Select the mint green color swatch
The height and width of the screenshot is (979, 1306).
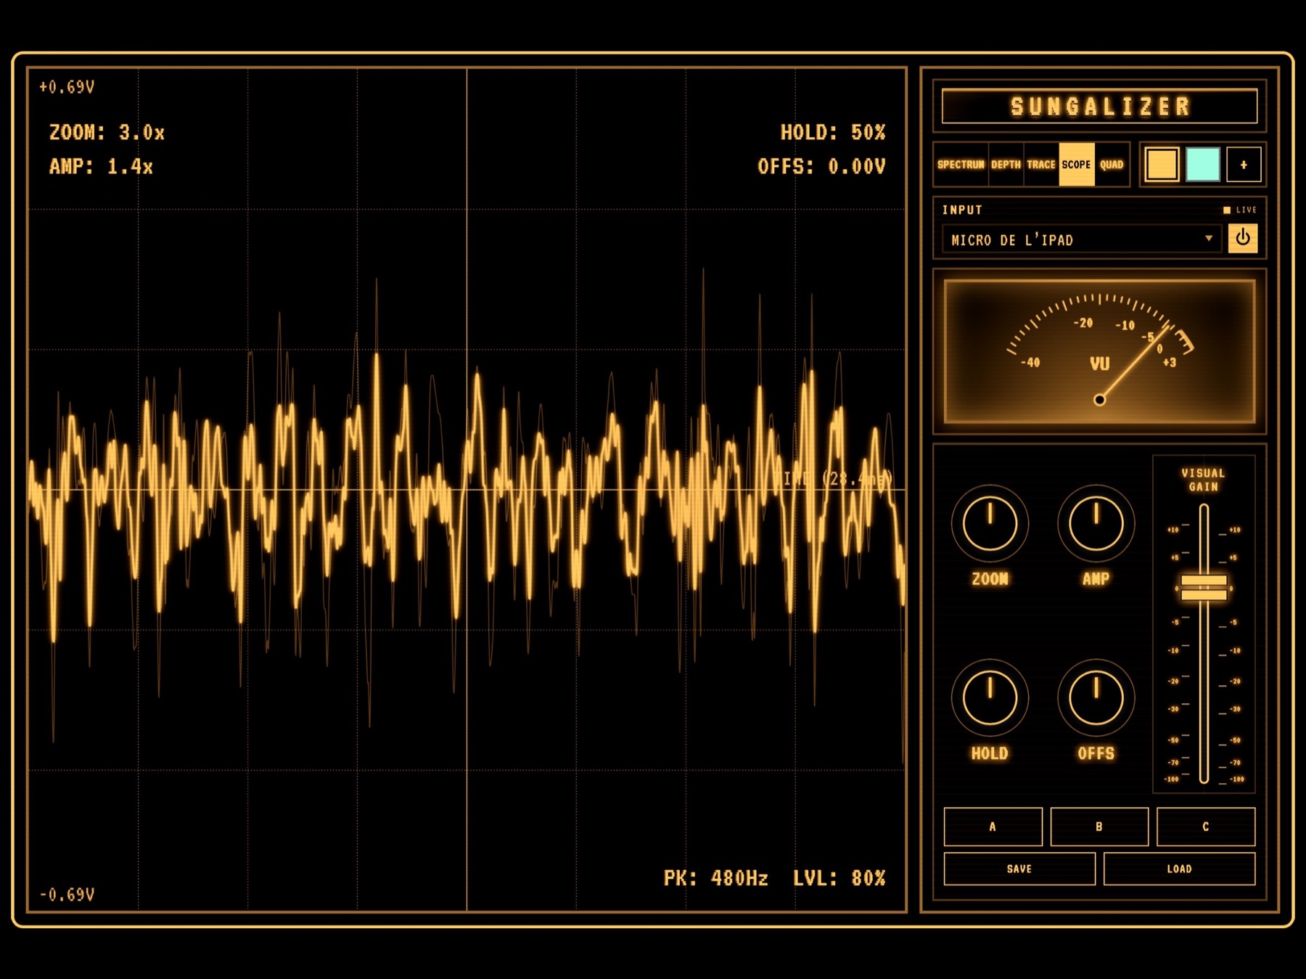(x=1202, y=165)
